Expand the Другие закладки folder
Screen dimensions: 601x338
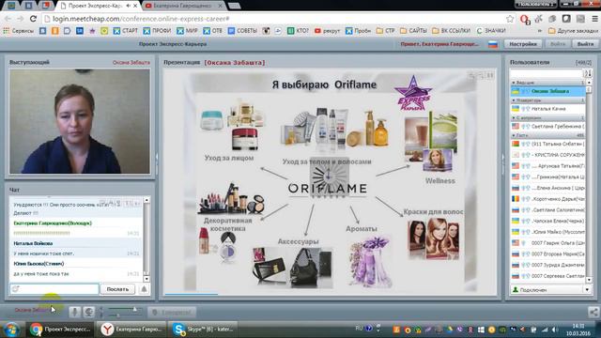573,31
